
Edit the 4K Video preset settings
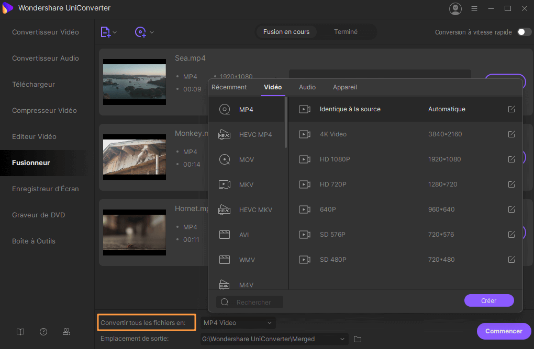[x=511, y=134]
